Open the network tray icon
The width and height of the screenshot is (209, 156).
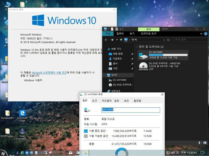(x=168, y=153)
